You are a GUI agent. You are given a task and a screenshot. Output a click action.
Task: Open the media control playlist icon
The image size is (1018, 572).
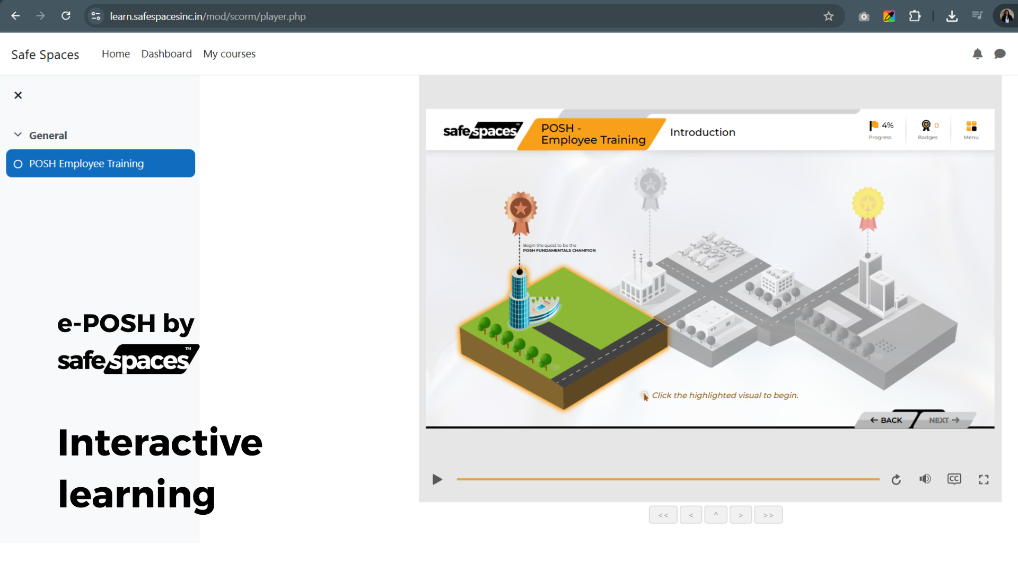point(977,15)
